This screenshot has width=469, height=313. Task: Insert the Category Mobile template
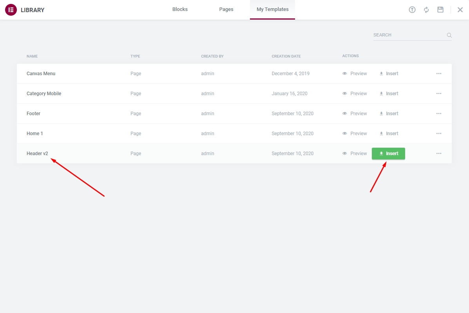[389, 94]
